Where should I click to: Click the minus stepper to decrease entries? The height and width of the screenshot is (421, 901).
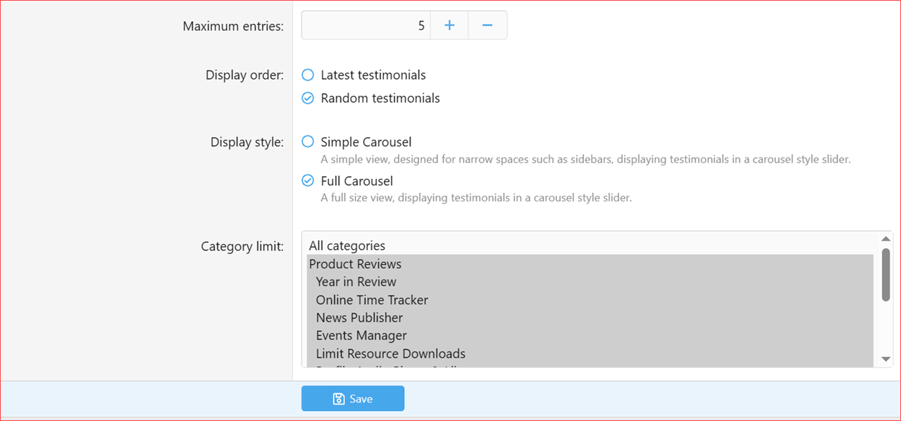pyautogui.click(x=487, y=25)
